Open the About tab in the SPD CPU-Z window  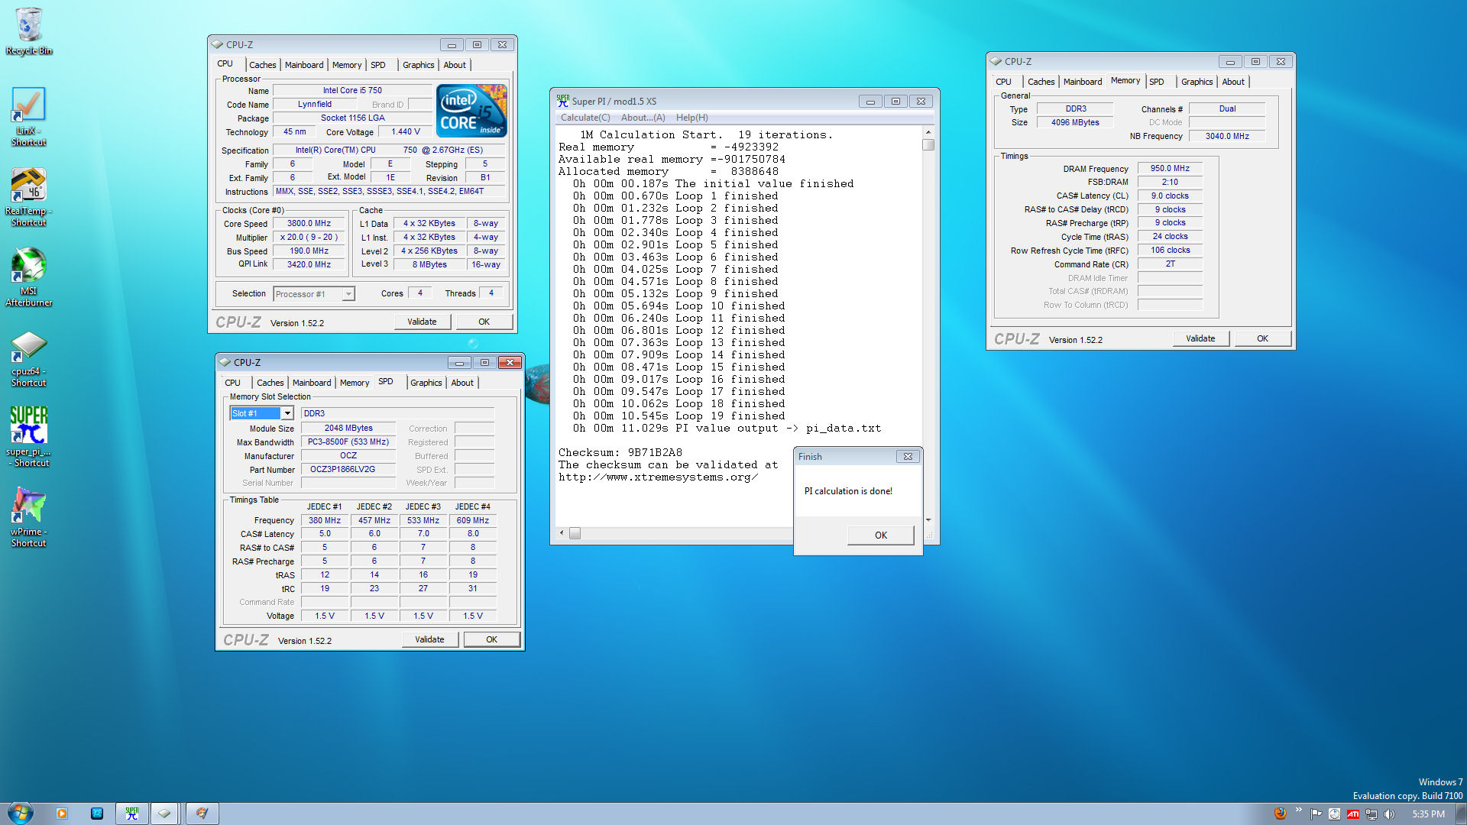(x=461, y=383)
